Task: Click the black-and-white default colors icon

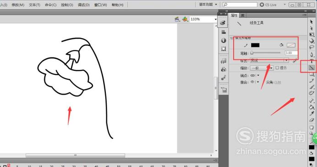Action: click(x=311, y=165)
